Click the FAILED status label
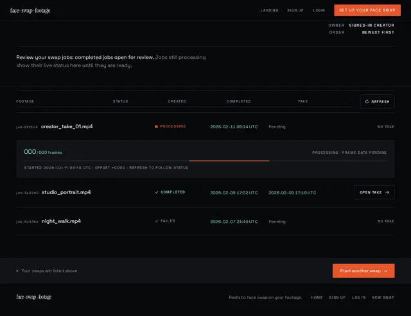Screen dimensions: 411x316 (x=168, y=221)
